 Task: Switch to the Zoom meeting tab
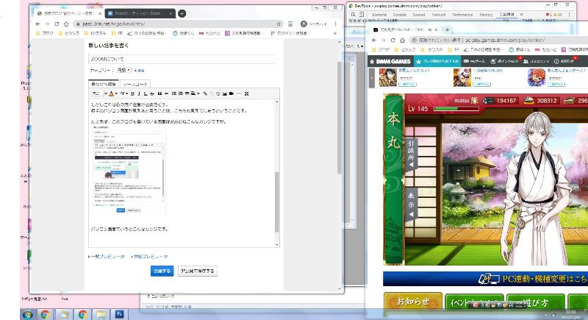click(140, 13)
